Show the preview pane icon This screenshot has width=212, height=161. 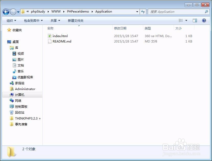point(195,20)
